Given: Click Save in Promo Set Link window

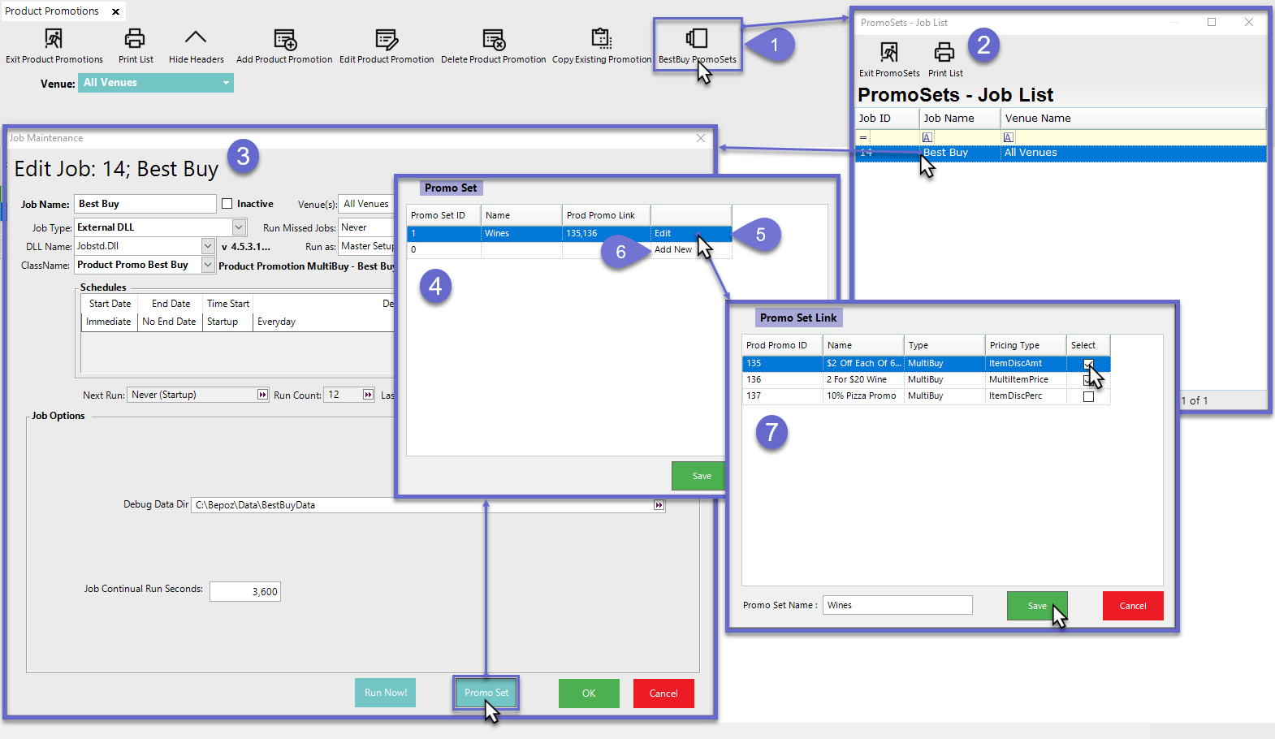Looking at the screenshot, I should [x=1037, y=606].
